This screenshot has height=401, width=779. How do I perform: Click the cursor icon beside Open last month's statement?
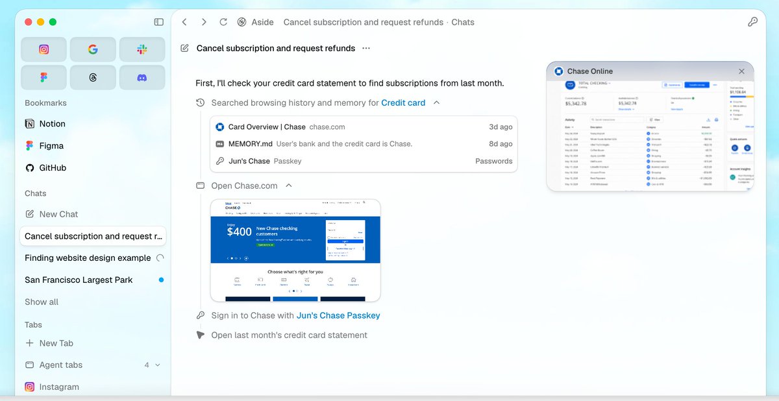[201, 335]
